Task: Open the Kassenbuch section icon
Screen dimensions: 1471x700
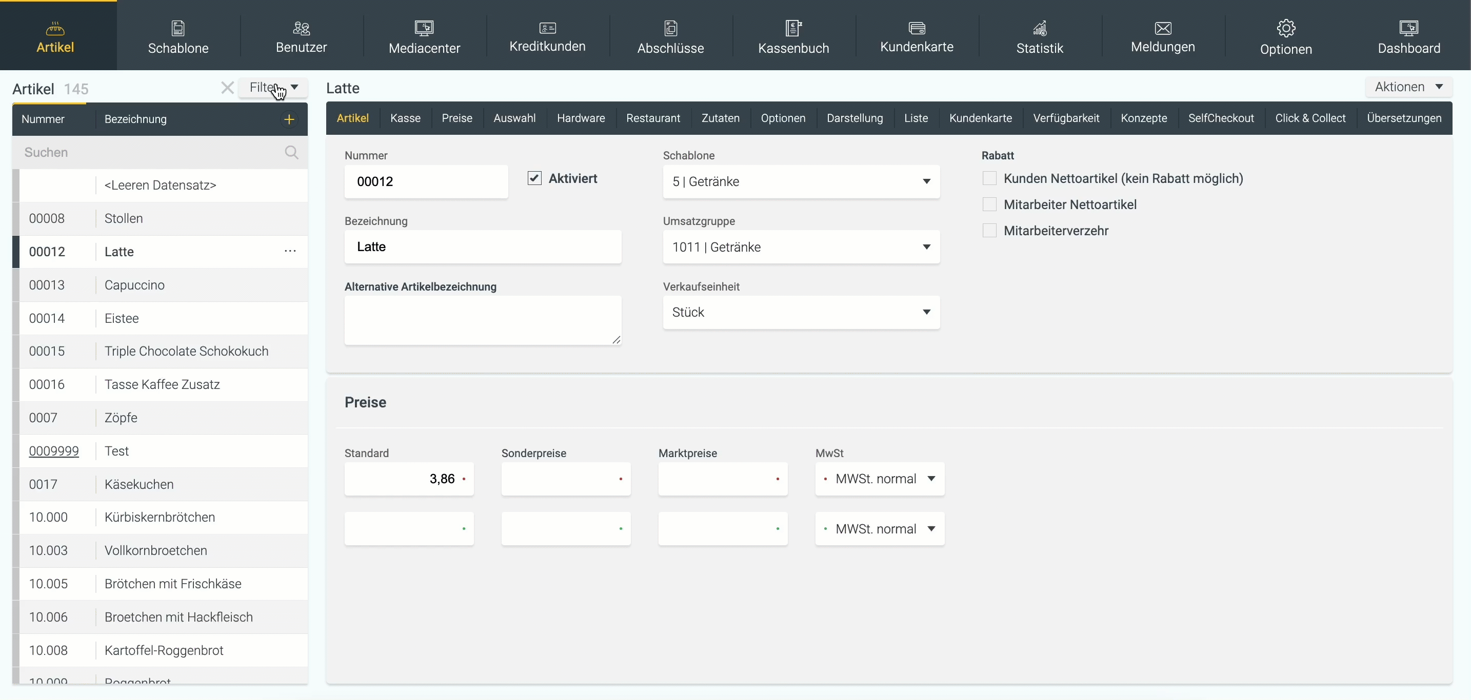Action: tap(793, 28)
